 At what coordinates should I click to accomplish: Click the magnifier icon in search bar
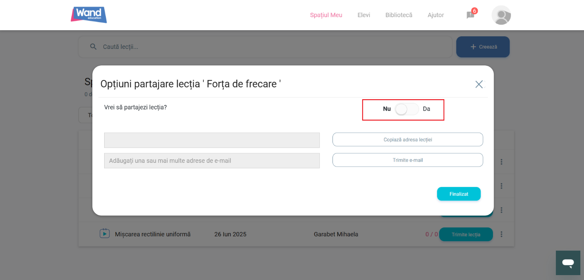pyautogui.click(x=94, y=47)
